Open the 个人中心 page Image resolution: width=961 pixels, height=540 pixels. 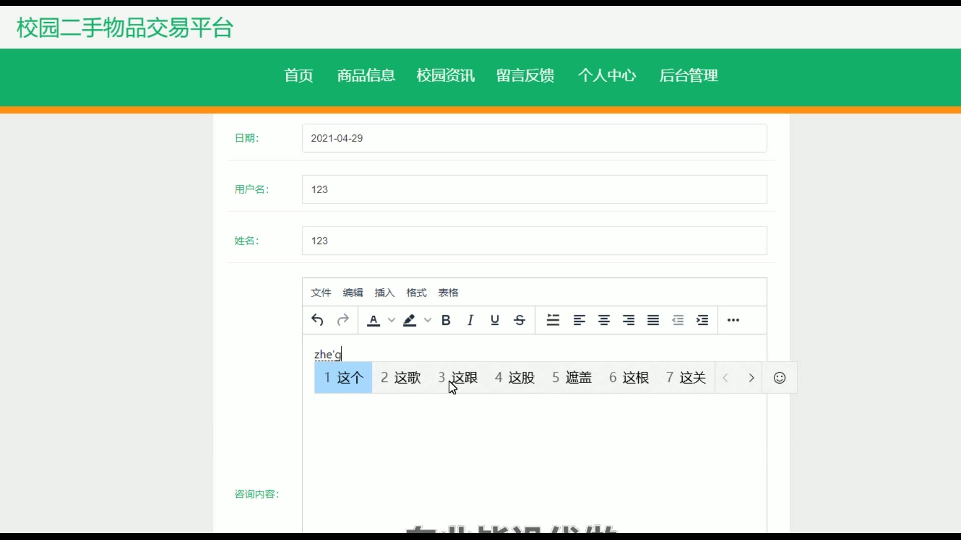(x=607, y=75)
